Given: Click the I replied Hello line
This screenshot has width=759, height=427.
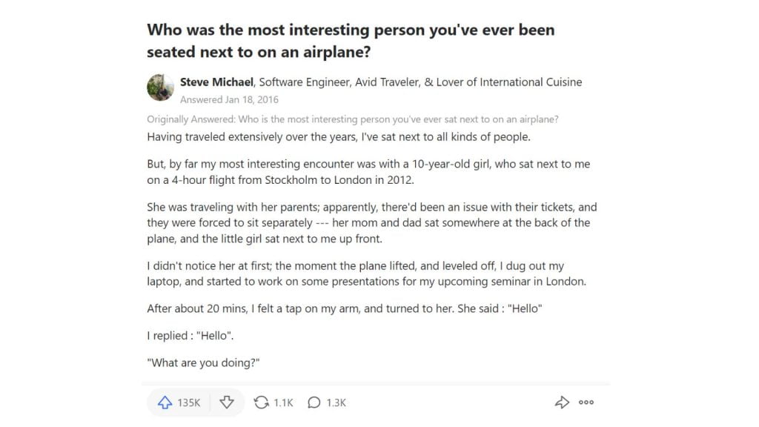Looking at the screenshot, I should [x=190, y=336].
